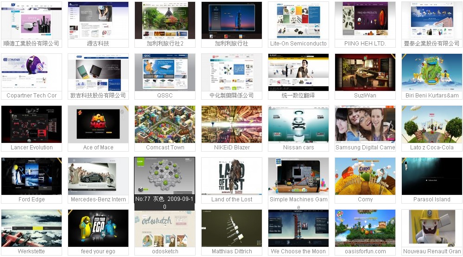Image resolution: width=463 pixels, height=257 pixels.
Task: Click the 統一数位翻译 caption
Action: [298, 96]
